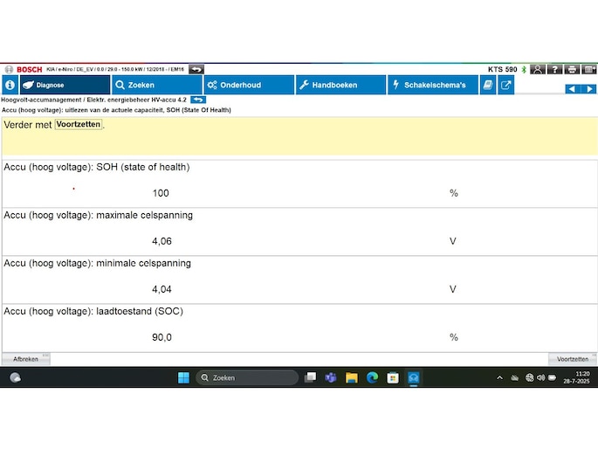598x449 pixels.
Task: Open Schakelschema's wiring diagrams tab
Action: [433, 85]
